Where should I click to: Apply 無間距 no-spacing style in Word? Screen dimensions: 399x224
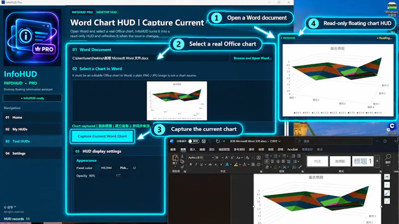340,161
